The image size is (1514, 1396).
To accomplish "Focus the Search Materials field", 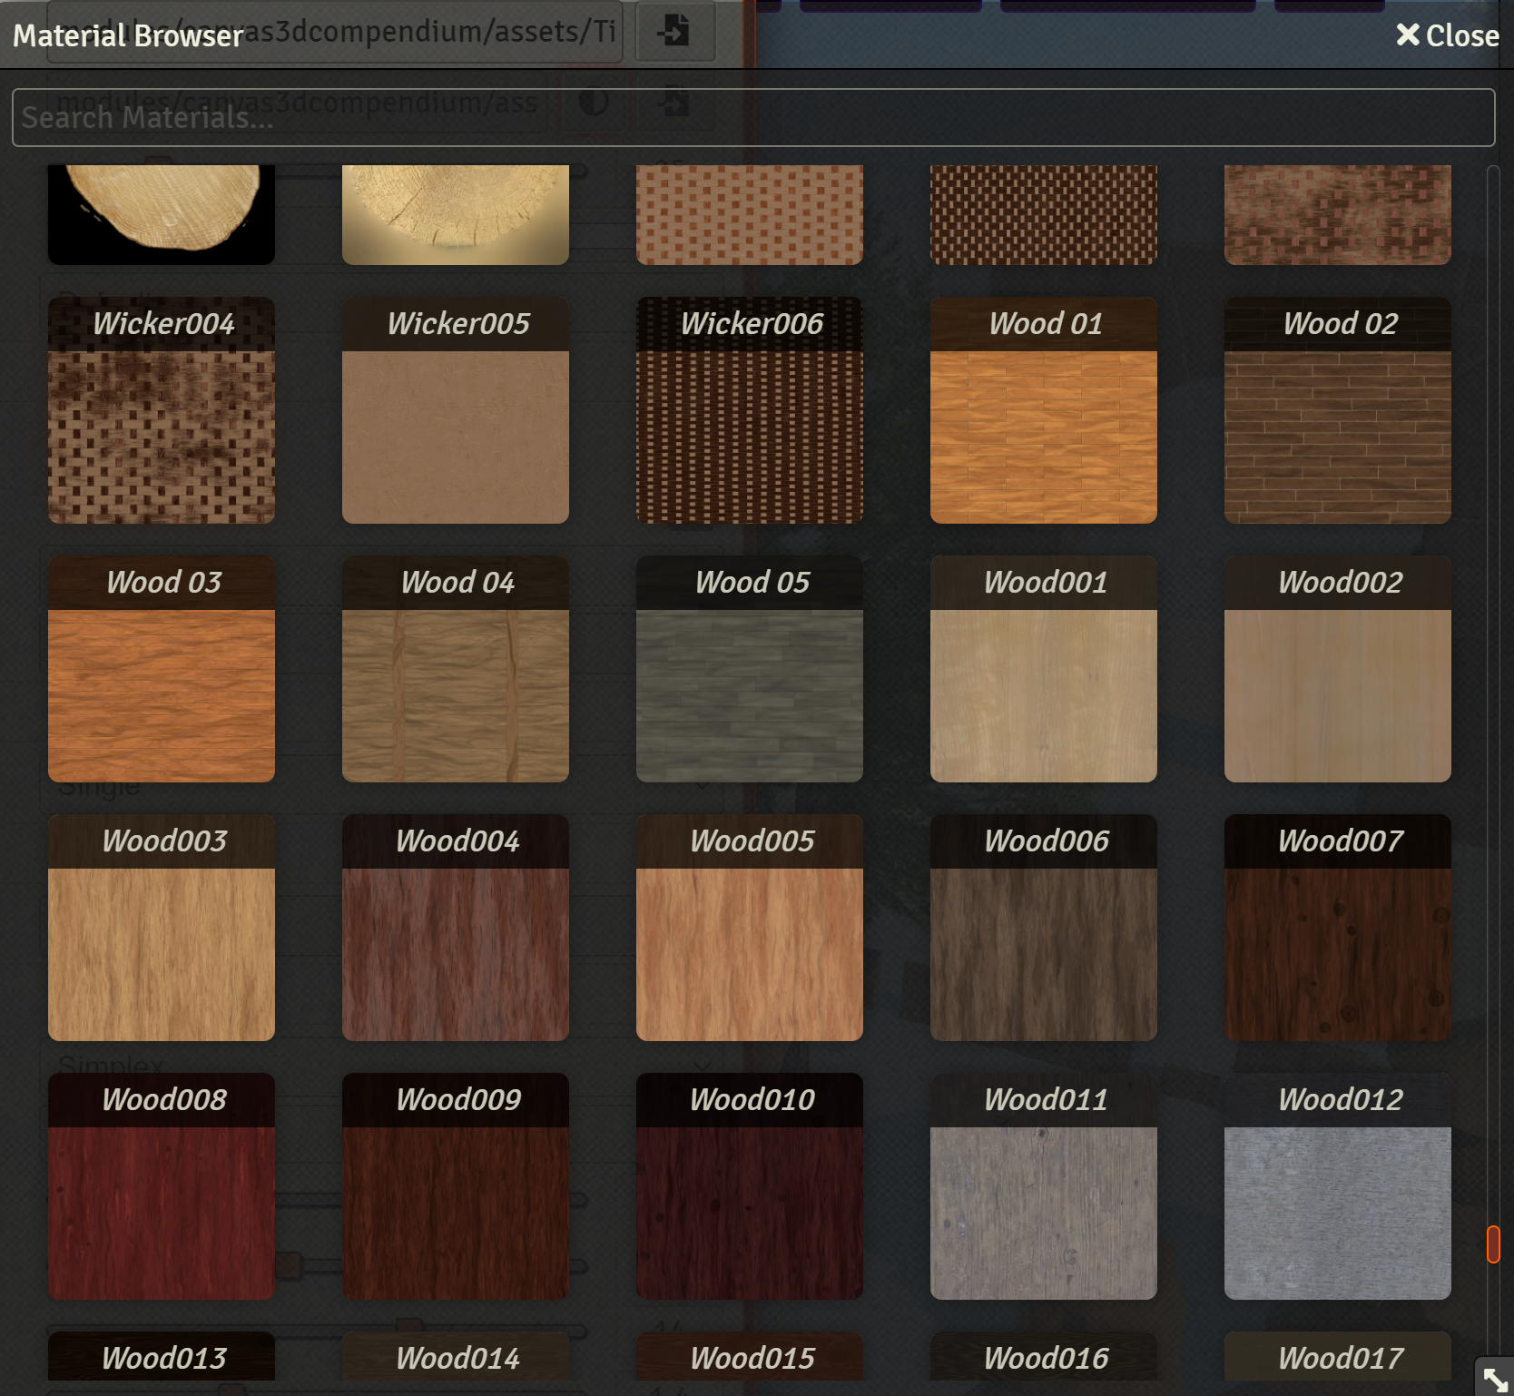I will point(753,117).
